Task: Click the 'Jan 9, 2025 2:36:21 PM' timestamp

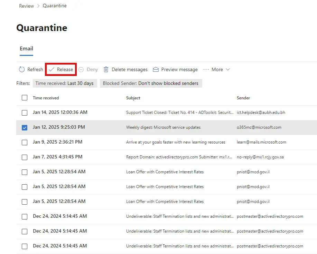Action: 57,142
